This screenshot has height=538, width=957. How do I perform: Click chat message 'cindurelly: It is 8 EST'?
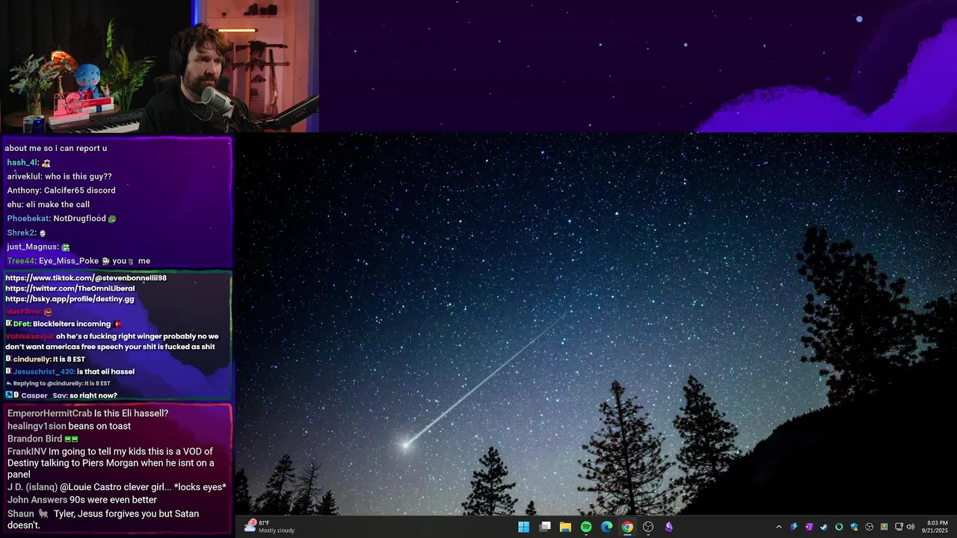[46, 359]
